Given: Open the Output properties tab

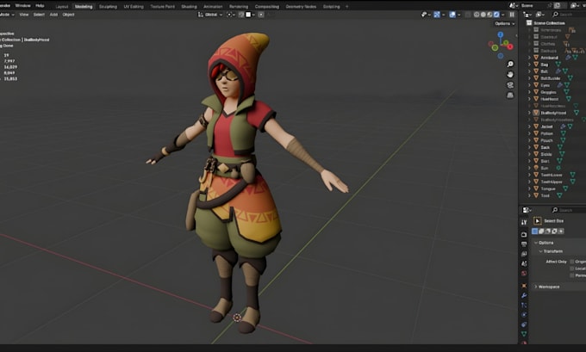Looking at the screenshot, I should coord(524,244).
